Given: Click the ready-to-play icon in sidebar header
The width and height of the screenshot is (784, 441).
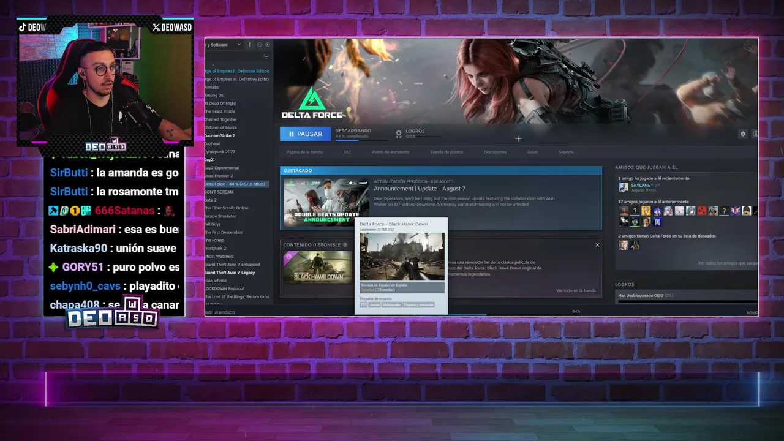Looking at the screenshot, I should point(268,45).
